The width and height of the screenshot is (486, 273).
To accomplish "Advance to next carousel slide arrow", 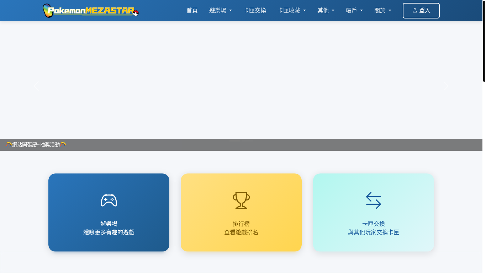I will pos(446,86).
